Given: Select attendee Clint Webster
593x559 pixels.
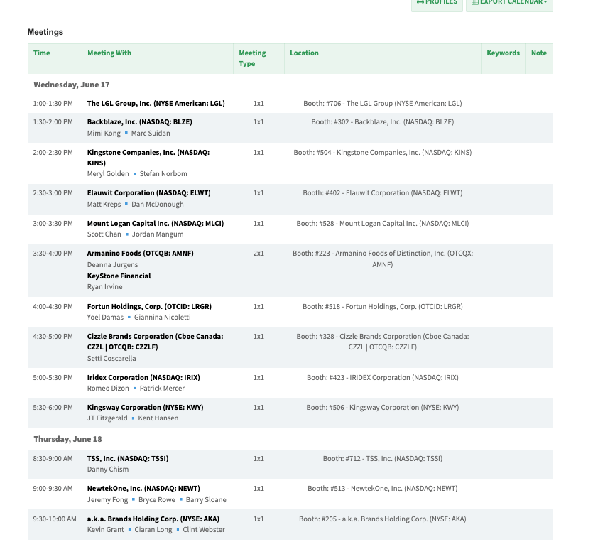Looking at the screenshot, I should [203, 529].
